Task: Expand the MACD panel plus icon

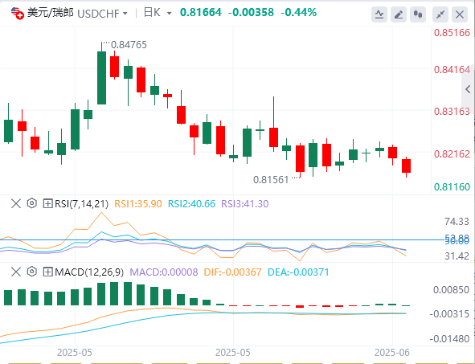Action: (47, 272)
